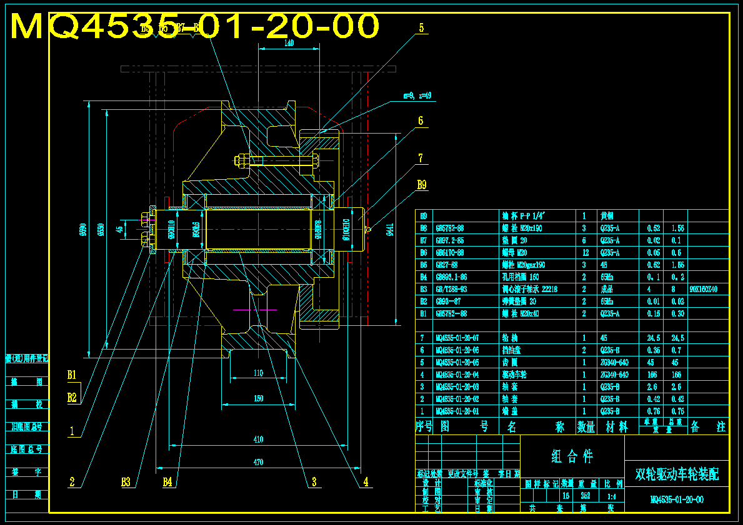
Task: Select the weight 24.5 under the 单重 column
Action: (x=653, y=338)
